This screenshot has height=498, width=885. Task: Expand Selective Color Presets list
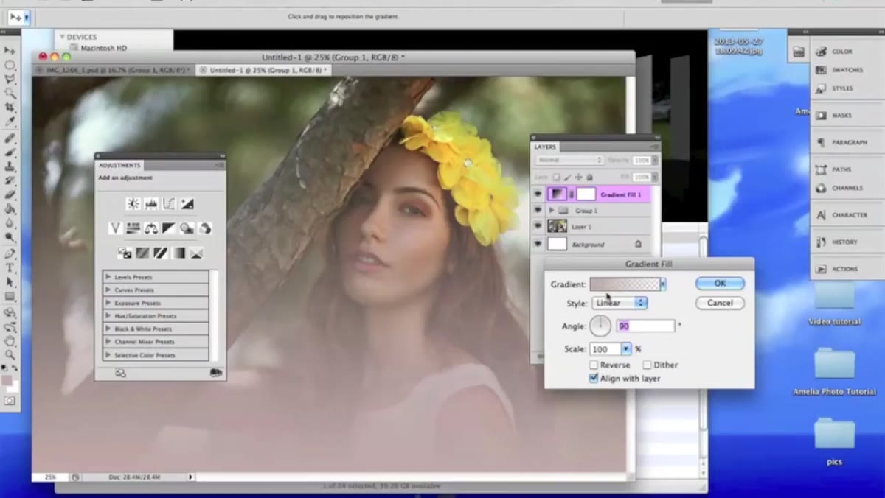point(108,355)
